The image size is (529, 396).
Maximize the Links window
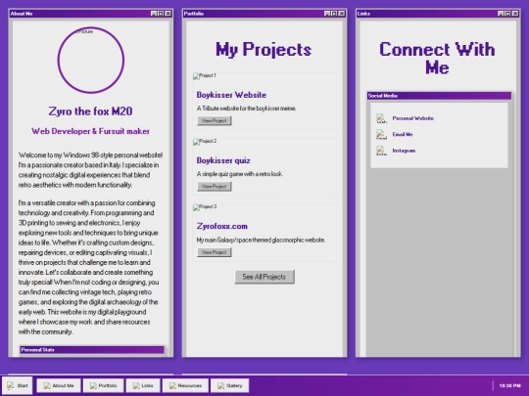508,14
